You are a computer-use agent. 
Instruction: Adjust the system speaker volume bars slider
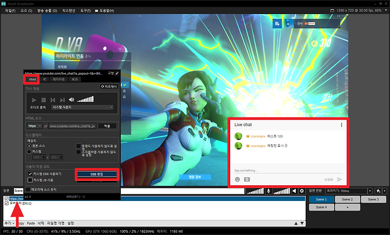pos(282,191)
